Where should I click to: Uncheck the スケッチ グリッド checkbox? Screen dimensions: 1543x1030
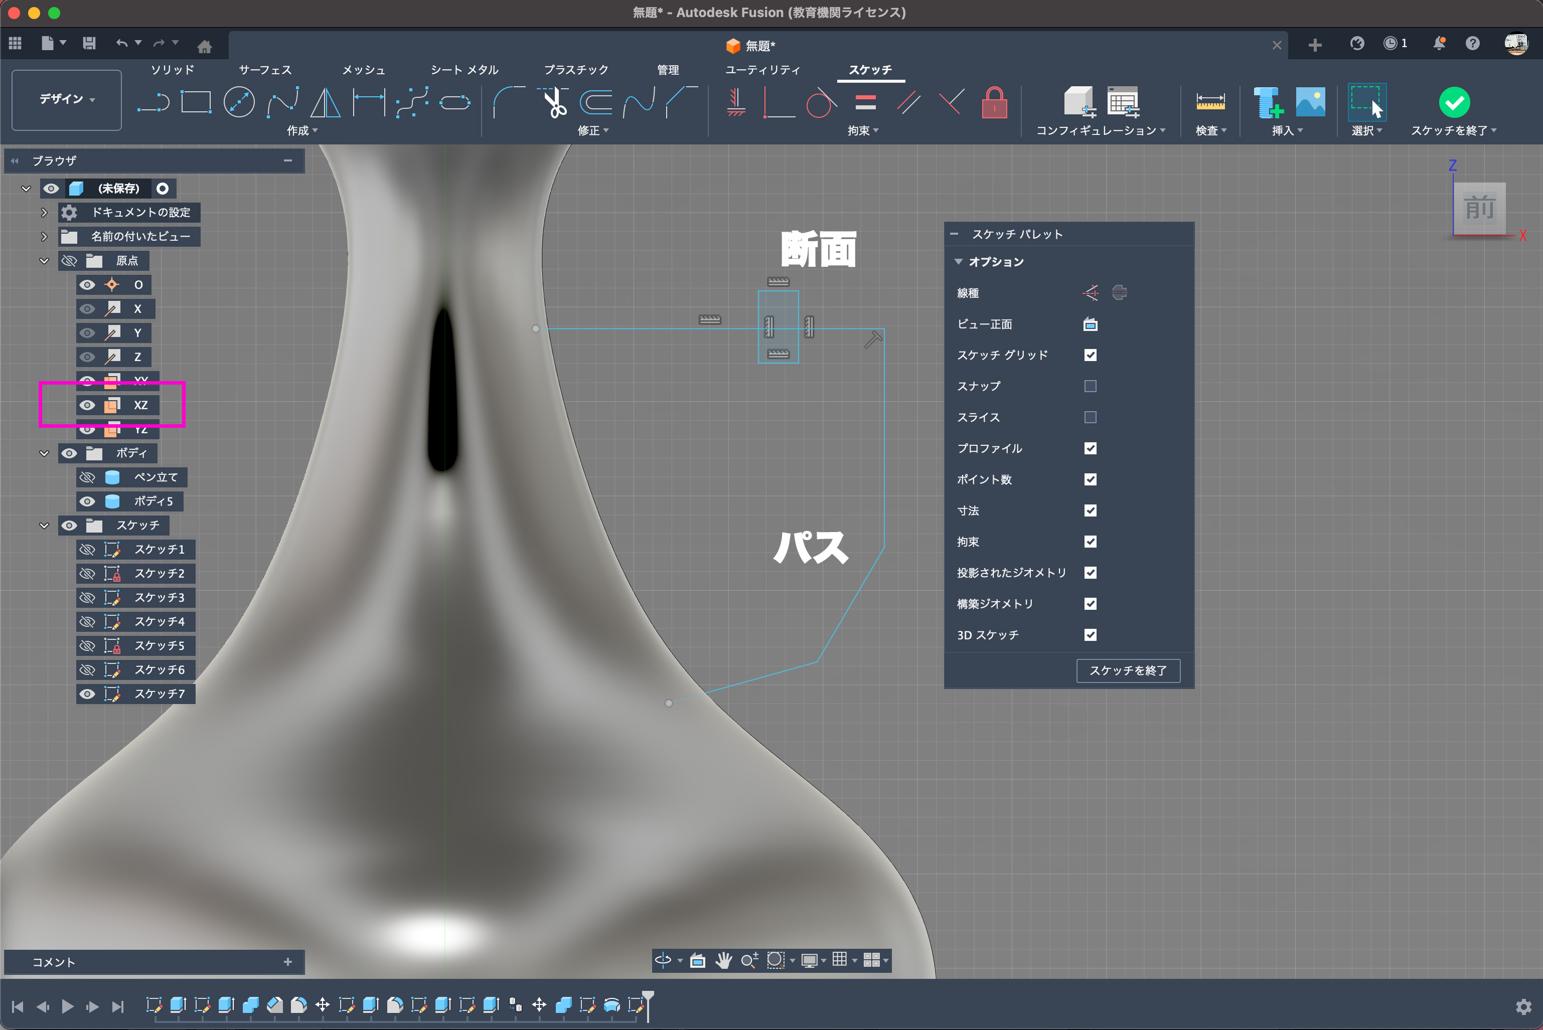pos(1090,356)
